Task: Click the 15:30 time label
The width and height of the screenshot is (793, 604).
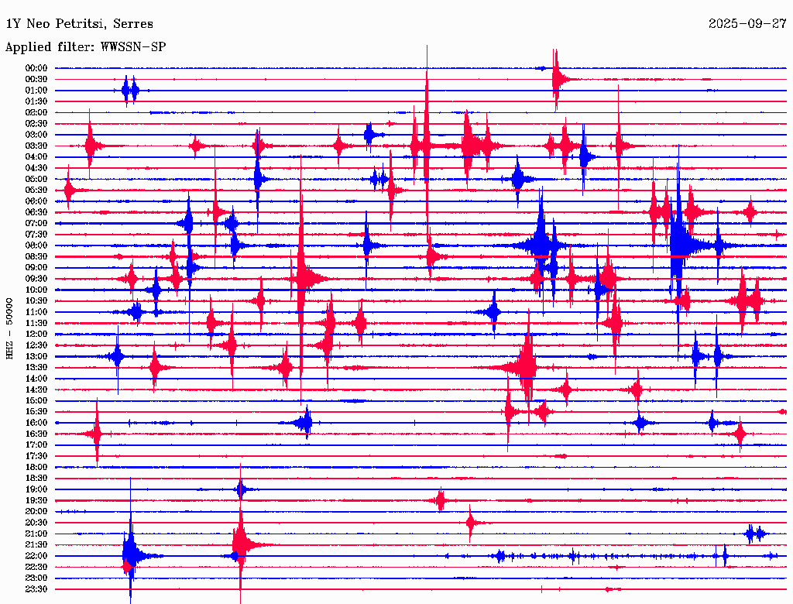Action: coord(36,412)
